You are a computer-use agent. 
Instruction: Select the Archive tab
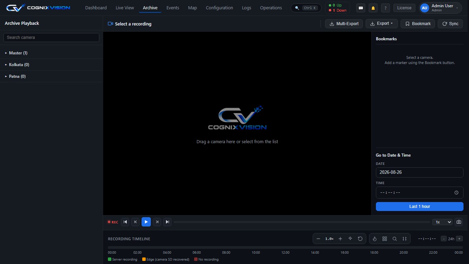(x=150, y=8)
